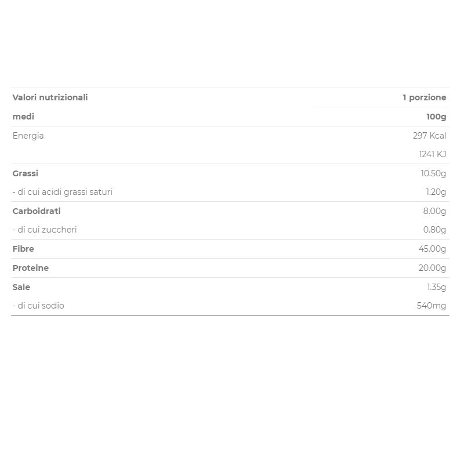Click the "Carboidrati" row label
Viewport: 464px width, 464px height.
(37, 211)
